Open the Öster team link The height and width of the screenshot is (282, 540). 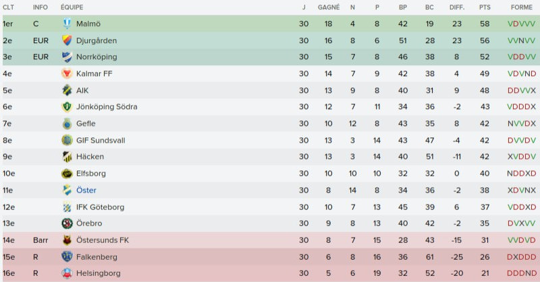tap(86, 190)
